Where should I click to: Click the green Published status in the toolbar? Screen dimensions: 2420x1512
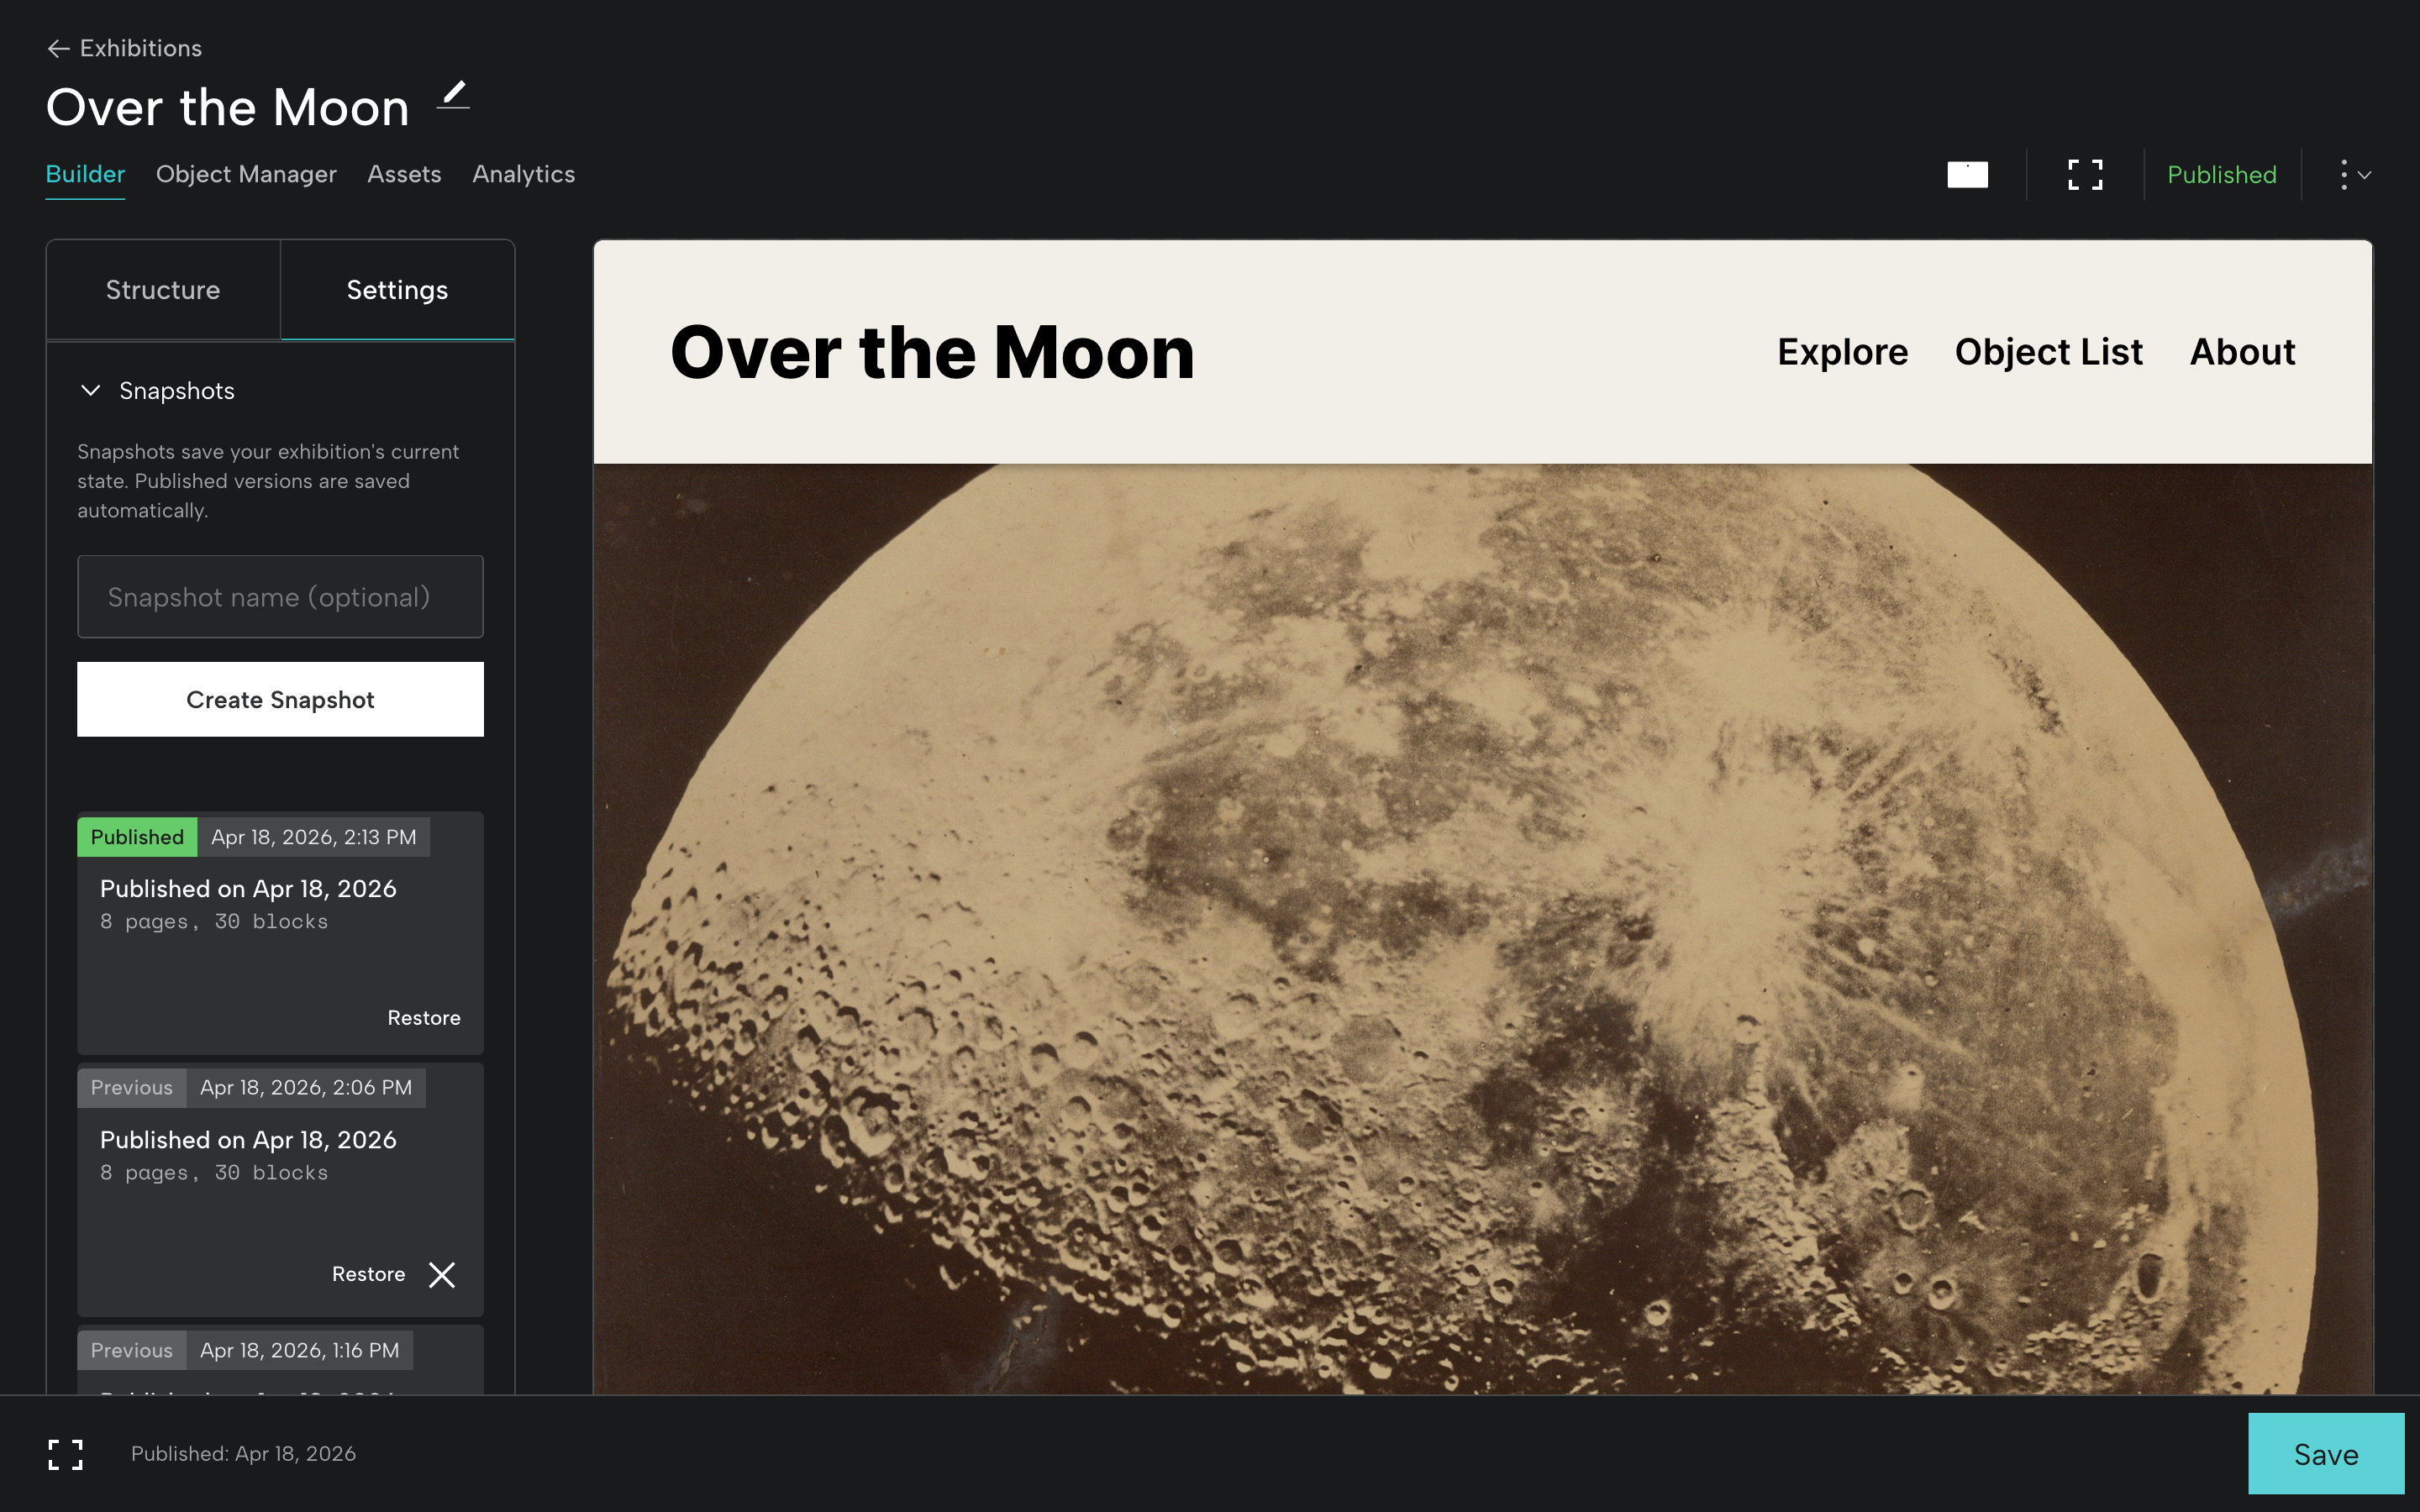click(2222, 175)
